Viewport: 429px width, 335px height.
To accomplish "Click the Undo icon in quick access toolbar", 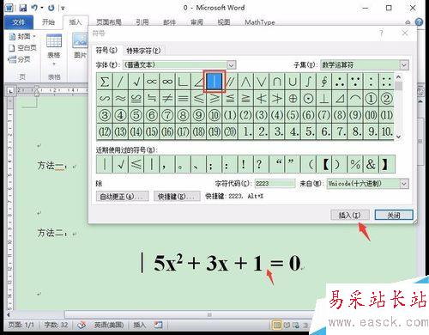I will point(34,8).
